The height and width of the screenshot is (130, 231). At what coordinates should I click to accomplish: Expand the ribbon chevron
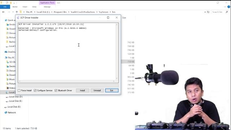pos(225,7)
